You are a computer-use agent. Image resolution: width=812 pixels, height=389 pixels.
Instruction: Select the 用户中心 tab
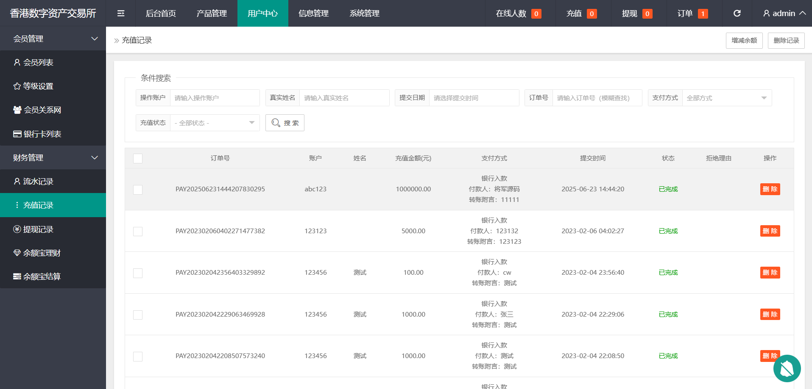coord(262,14)
